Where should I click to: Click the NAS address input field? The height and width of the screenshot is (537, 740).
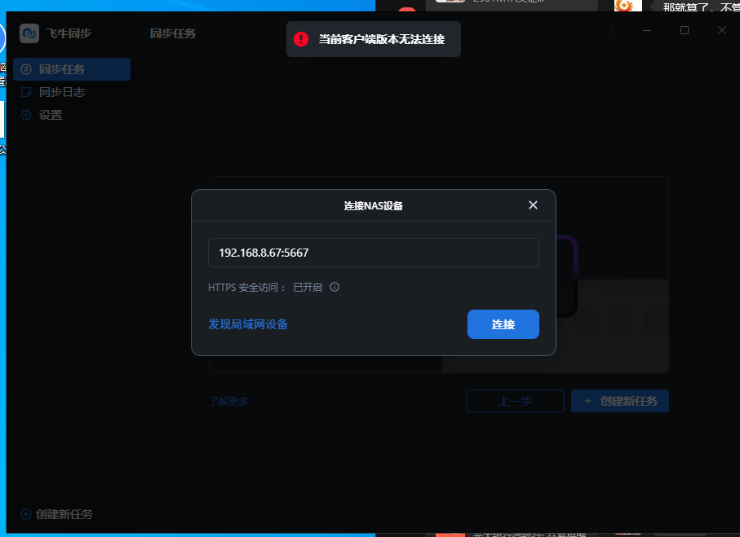373,253
